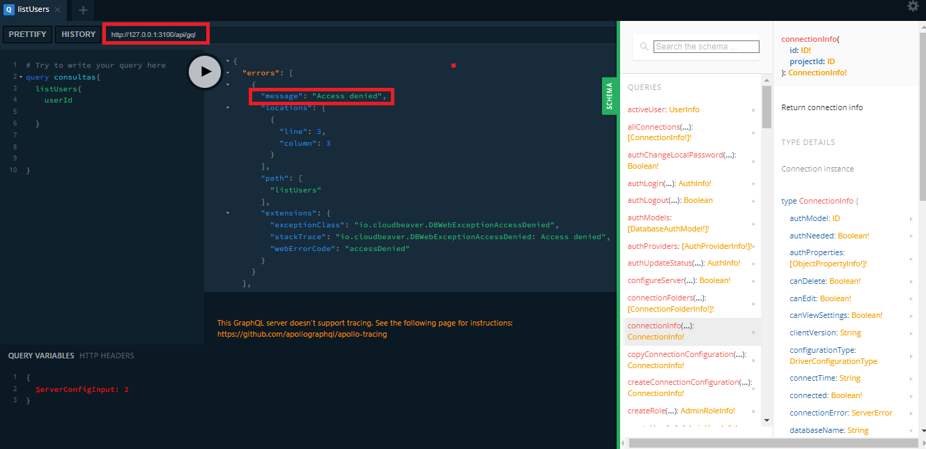Viewport: 926px width, 449px height.
Task: Open copyConnectionConfiguration query entry
Action: point(692,360)
